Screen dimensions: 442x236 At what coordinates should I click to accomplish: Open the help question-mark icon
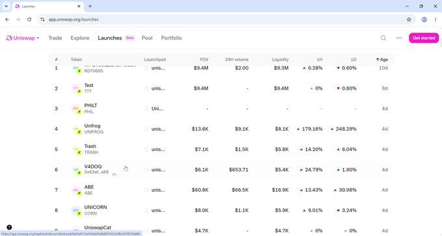click(x=9, y=228)
